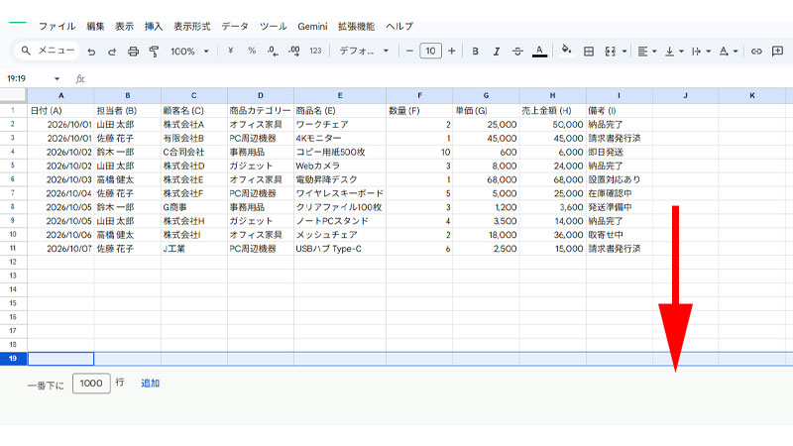
Task: Open the 編集 menu
Action: point(95,27)
